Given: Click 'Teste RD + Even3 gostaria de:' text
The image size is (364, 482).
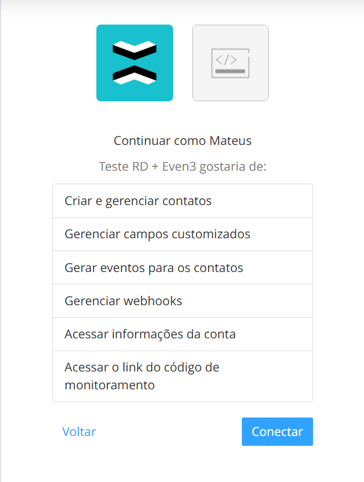Looking at the screenshot, I should coord(183,166).
